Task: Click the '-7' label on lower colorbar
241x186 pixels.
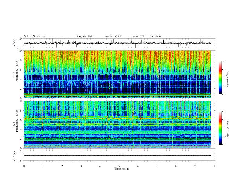Action: pyautogui.click(x=224, y=144)
